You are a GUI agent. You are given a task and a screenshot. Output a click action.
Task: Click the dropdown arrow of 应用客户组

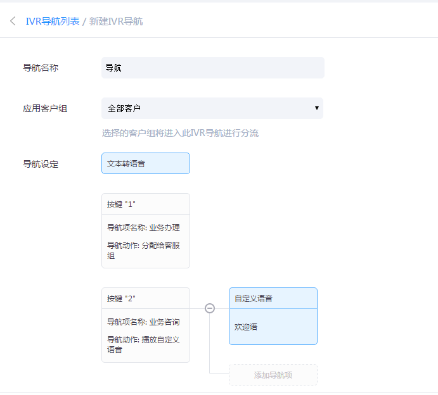pyautogui.click(x=316, y=108)
